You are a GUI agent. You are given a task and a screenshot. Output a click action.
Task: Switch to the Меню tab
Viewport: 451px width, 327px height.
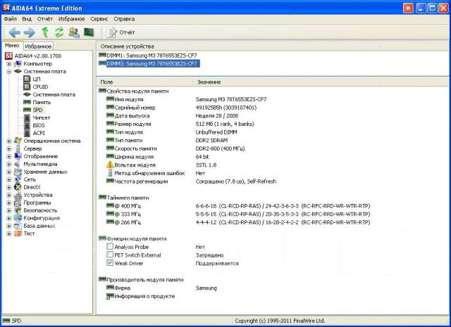(x=12, y=46)
